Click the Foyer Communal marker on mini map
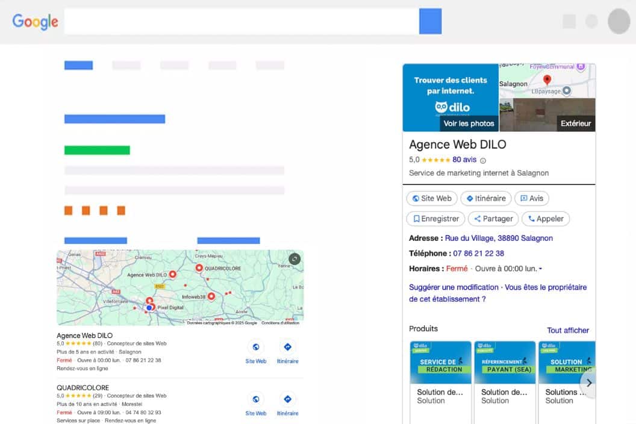636x424 pixels. point(581,66)
